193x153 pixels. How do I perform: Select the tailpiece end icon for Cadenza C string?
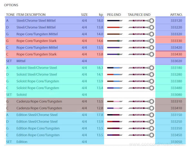coord(141,108)
